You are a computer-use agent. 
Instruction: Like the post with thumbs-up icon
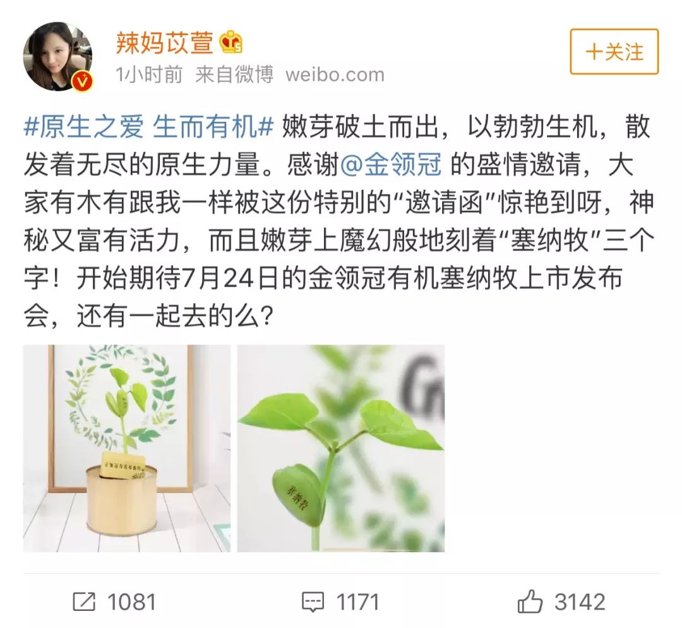click(530, 601)
